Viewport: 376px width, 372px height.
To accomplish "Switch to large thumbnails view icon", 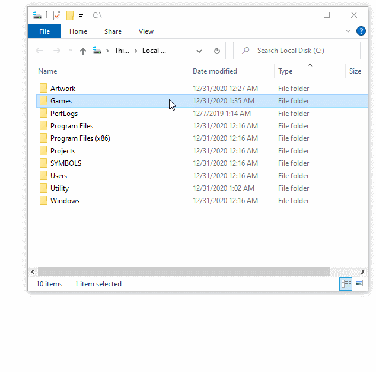I will [358, 284].
